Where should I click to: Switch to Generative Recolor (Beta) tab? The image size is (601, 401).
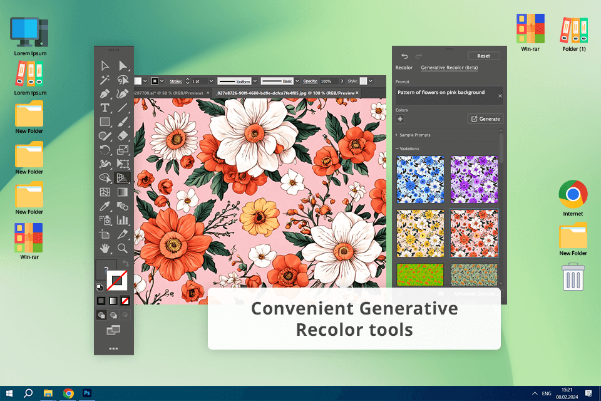(449, 68)
